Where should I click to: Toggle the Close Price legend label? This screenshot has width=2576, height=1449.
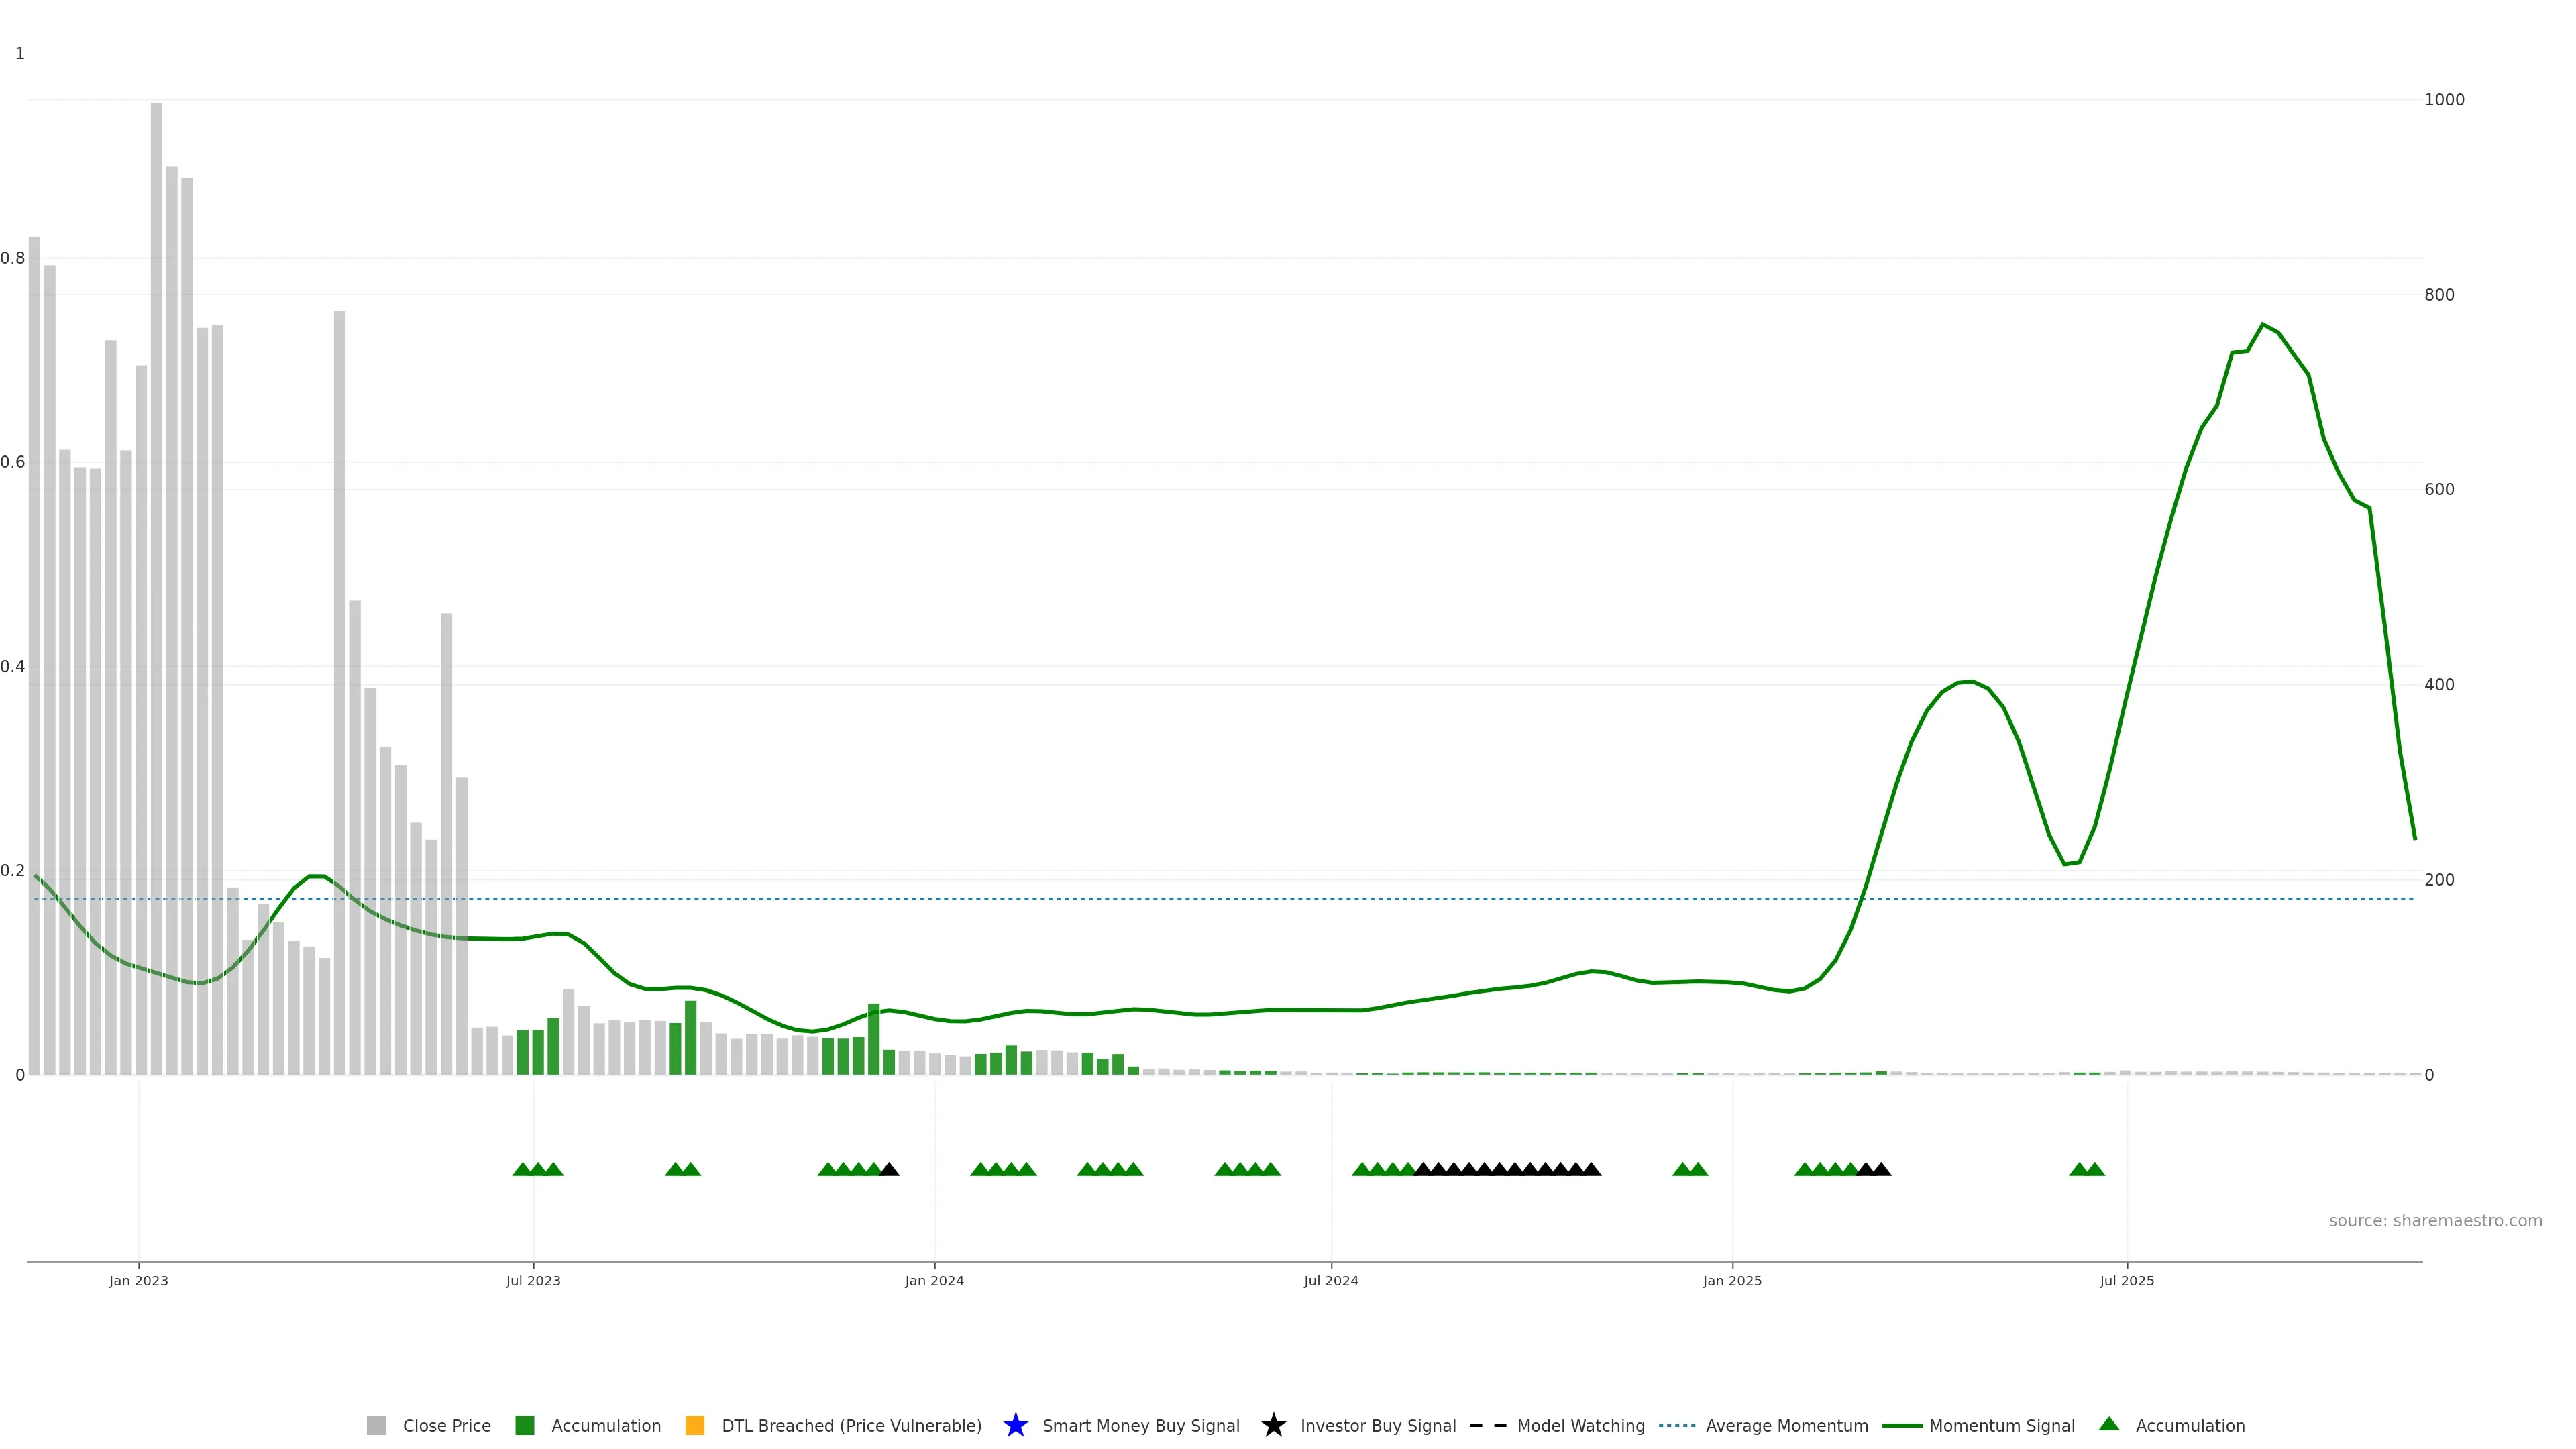(446, 1425)
